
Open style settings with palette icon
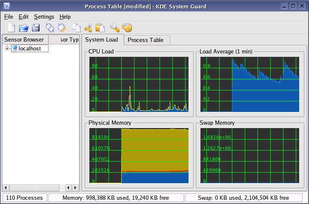click(127, 28)
